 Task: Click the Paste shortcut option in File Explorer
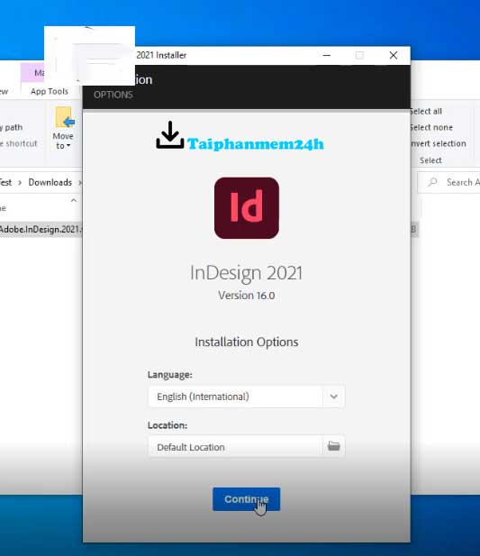point(19,143)
